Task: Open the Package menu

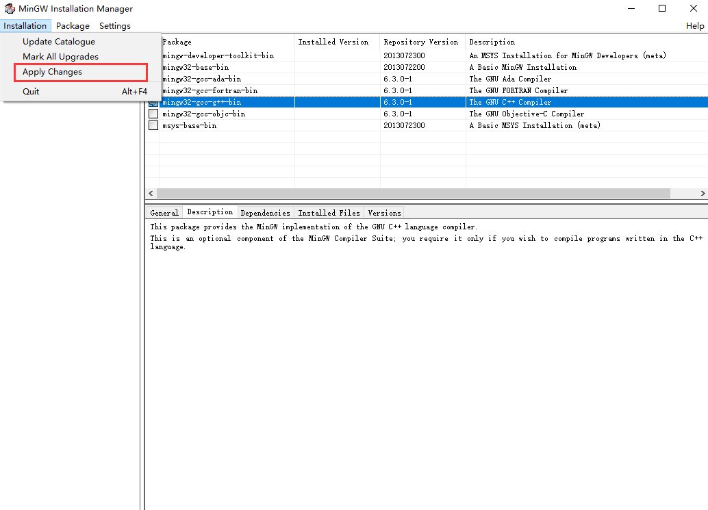Action: click(x=73, y=25)
